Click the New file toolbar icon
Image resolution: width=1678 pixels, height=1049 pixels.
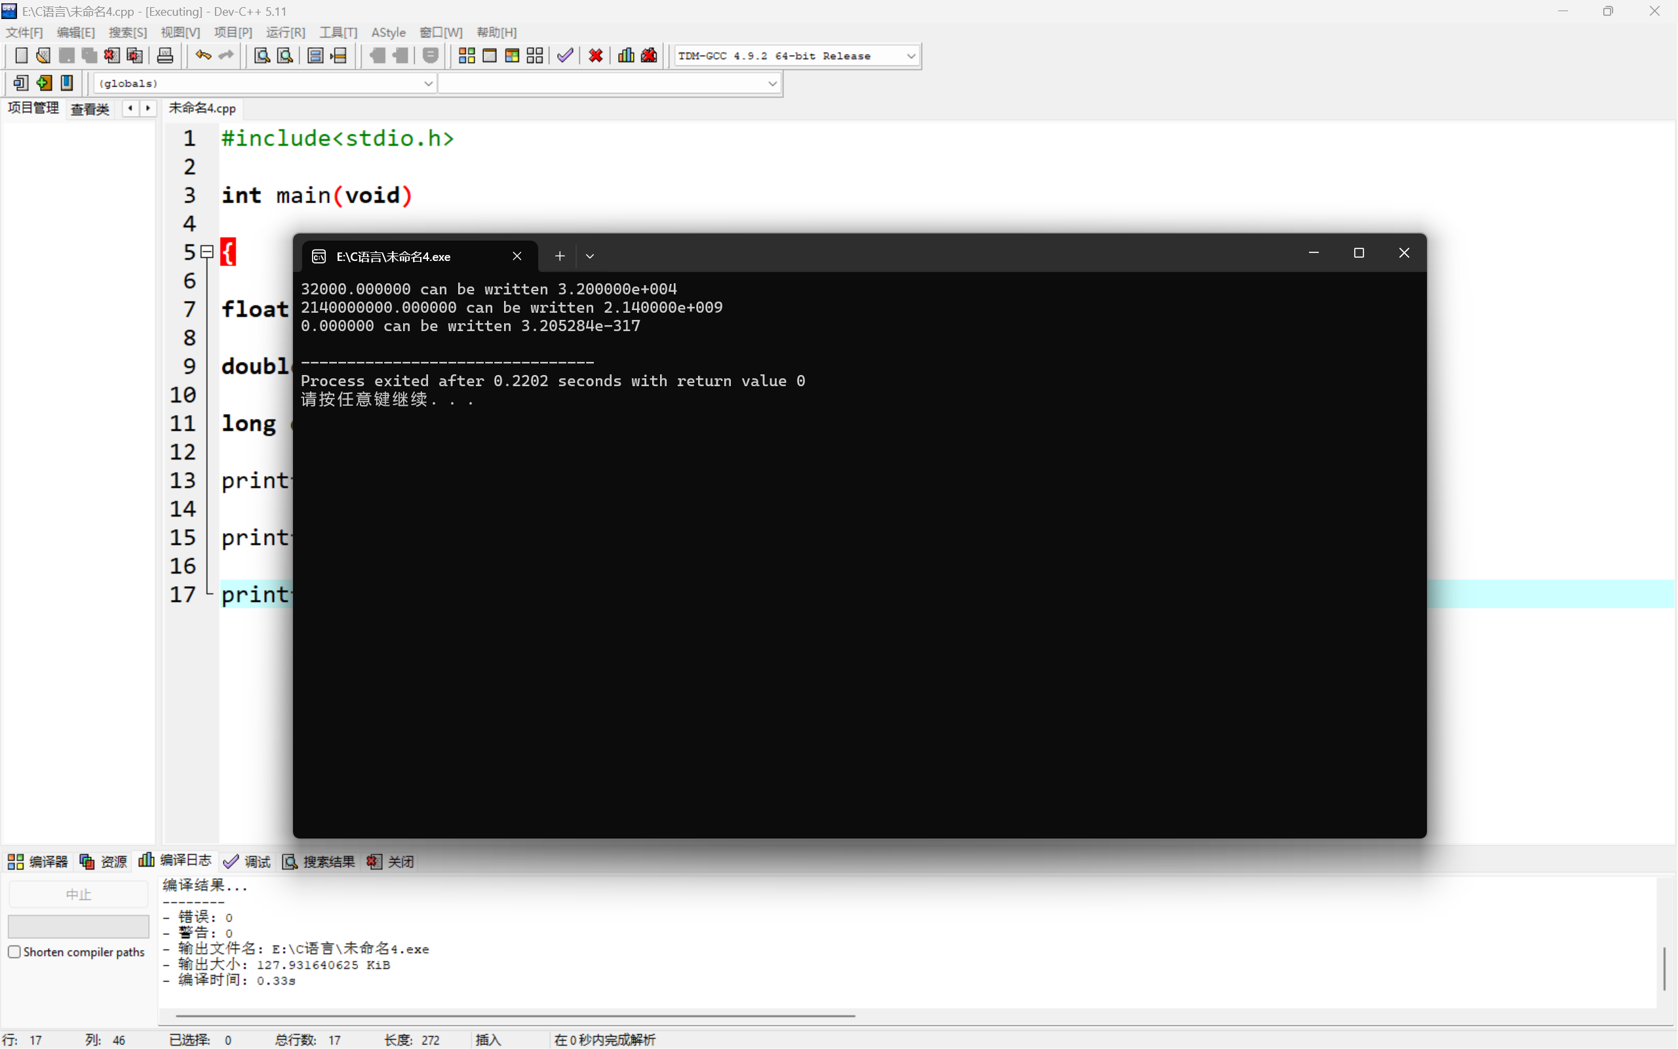click(21, 56)
